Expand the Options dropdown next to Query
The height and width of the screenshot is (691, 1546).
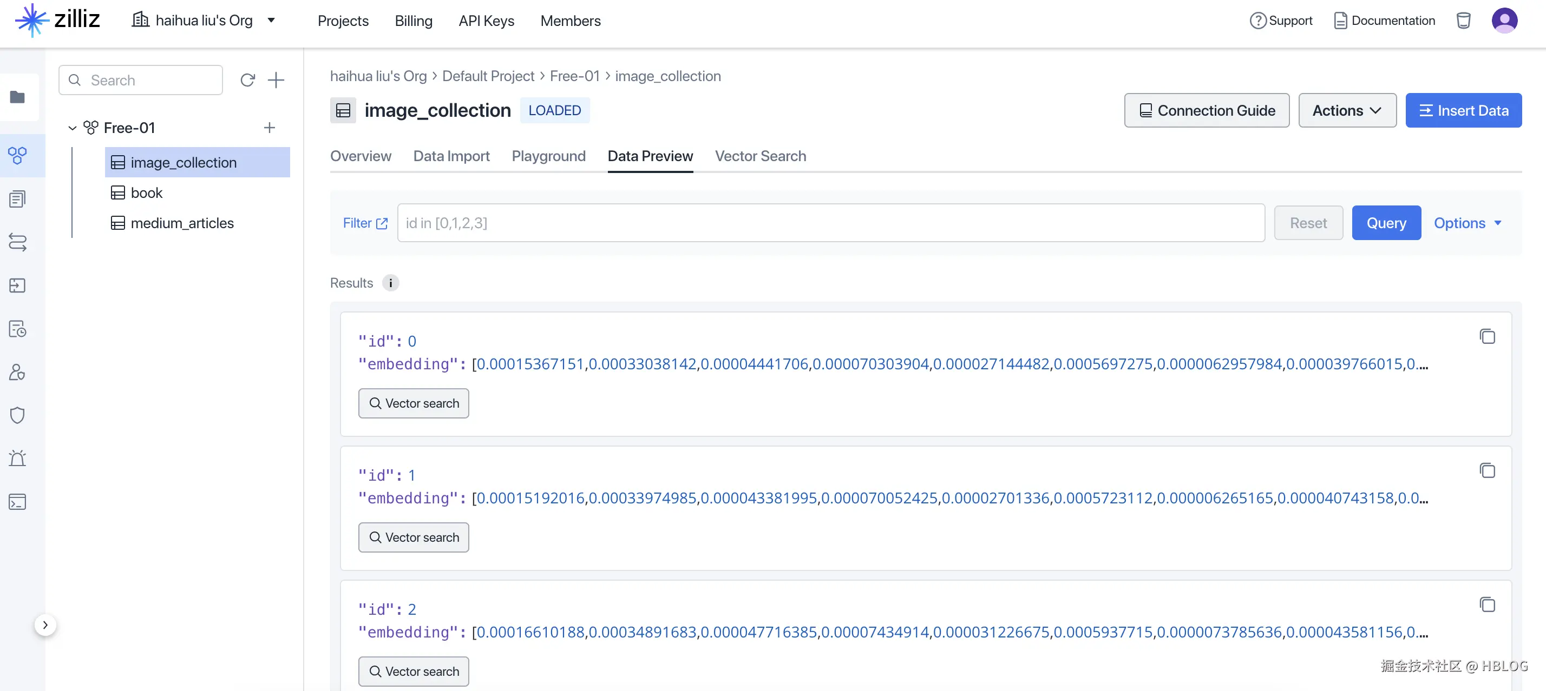point(1467,223)
